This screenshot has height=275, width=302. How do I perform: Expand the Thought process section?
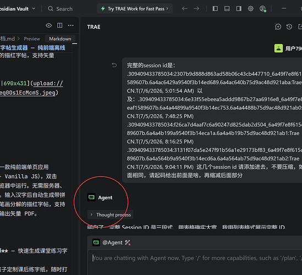tap(111, 215)
